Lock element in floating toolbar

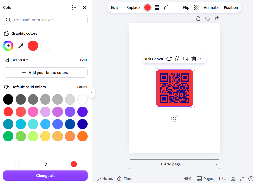[x=177, y=59]
